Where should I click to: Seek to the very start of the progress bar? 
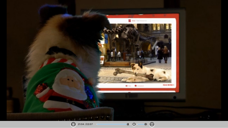pyautogui.click(x=97, y=124)
